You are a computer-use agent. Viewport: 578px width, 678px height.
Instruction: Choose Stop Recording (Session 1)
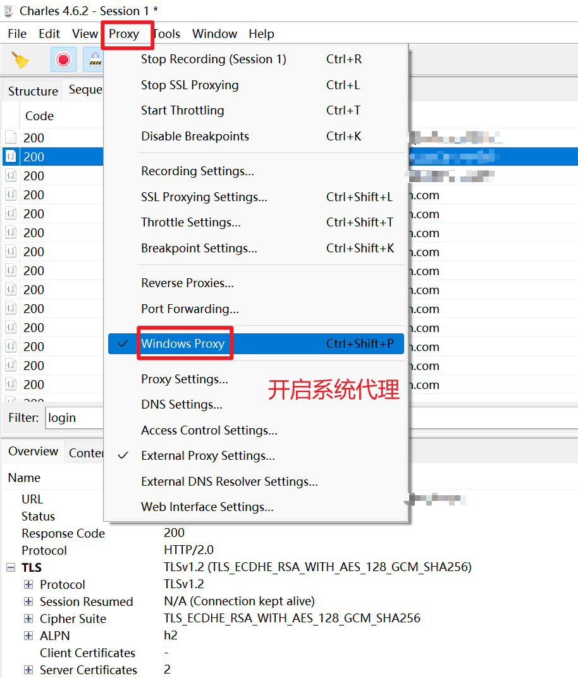(256, 59)
